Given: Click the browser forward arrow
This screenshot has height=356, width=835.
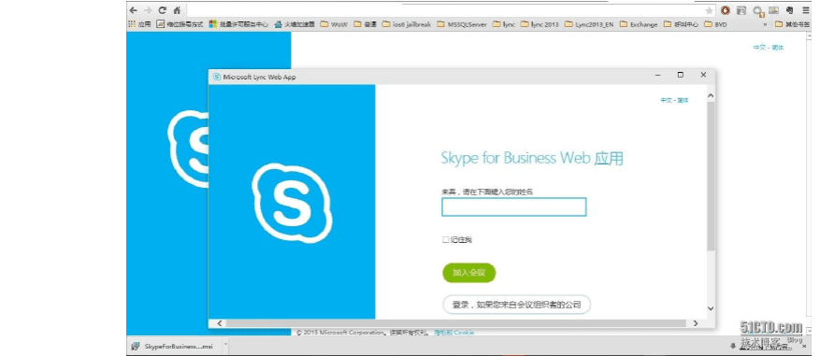Looking at the screenshot, I should (x=148, y=10).
